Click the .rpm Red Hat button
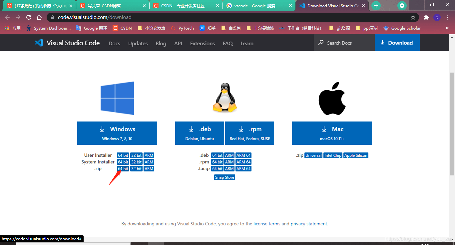Viewport: 455px width, 245px height. tap(250, 133)
